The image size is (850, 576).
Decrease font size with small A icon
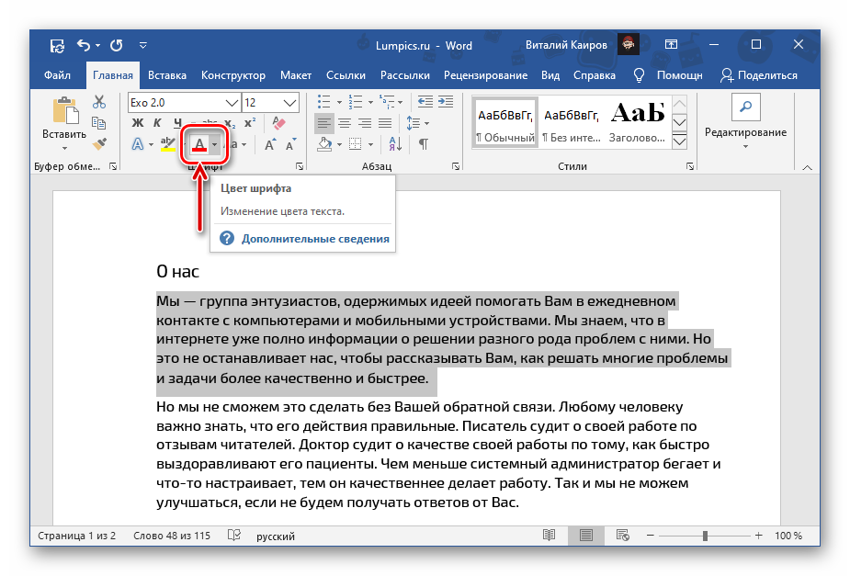[291, 144]
